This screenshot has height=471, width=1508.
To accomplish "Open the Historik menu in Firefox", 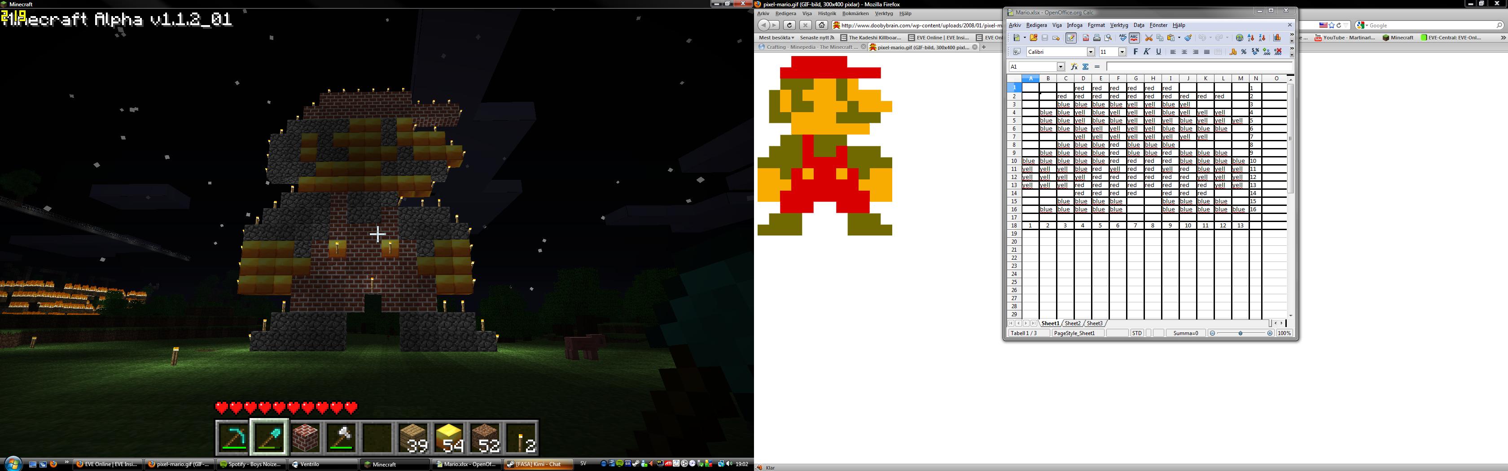I will click(827, 13).
